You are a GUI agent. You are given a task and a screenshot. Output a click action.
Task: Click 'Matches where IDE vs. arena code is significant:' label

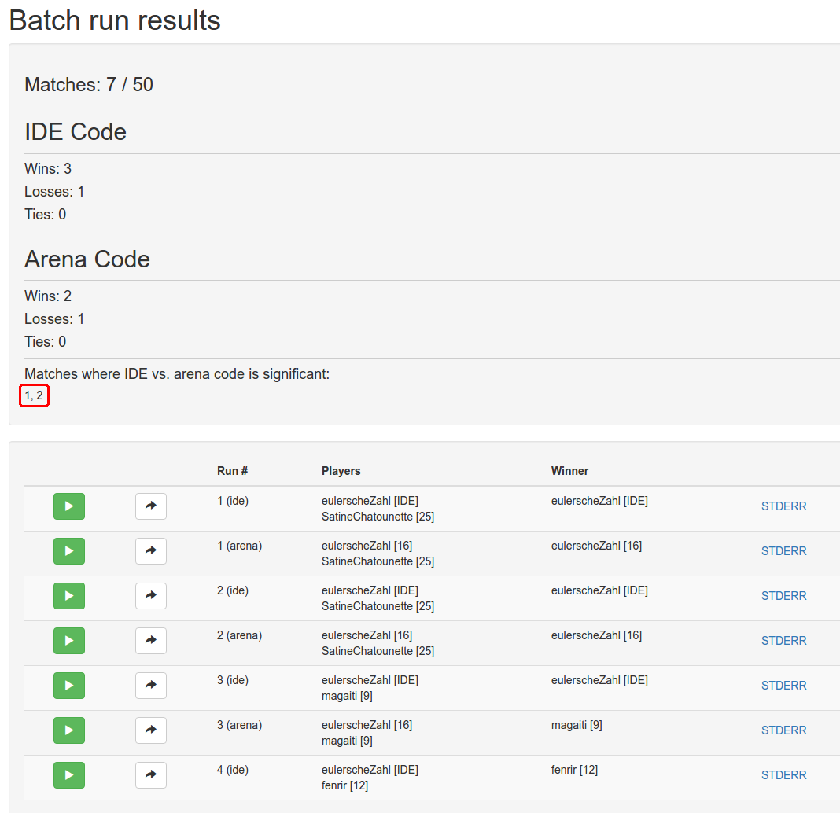tap(177, 373)
